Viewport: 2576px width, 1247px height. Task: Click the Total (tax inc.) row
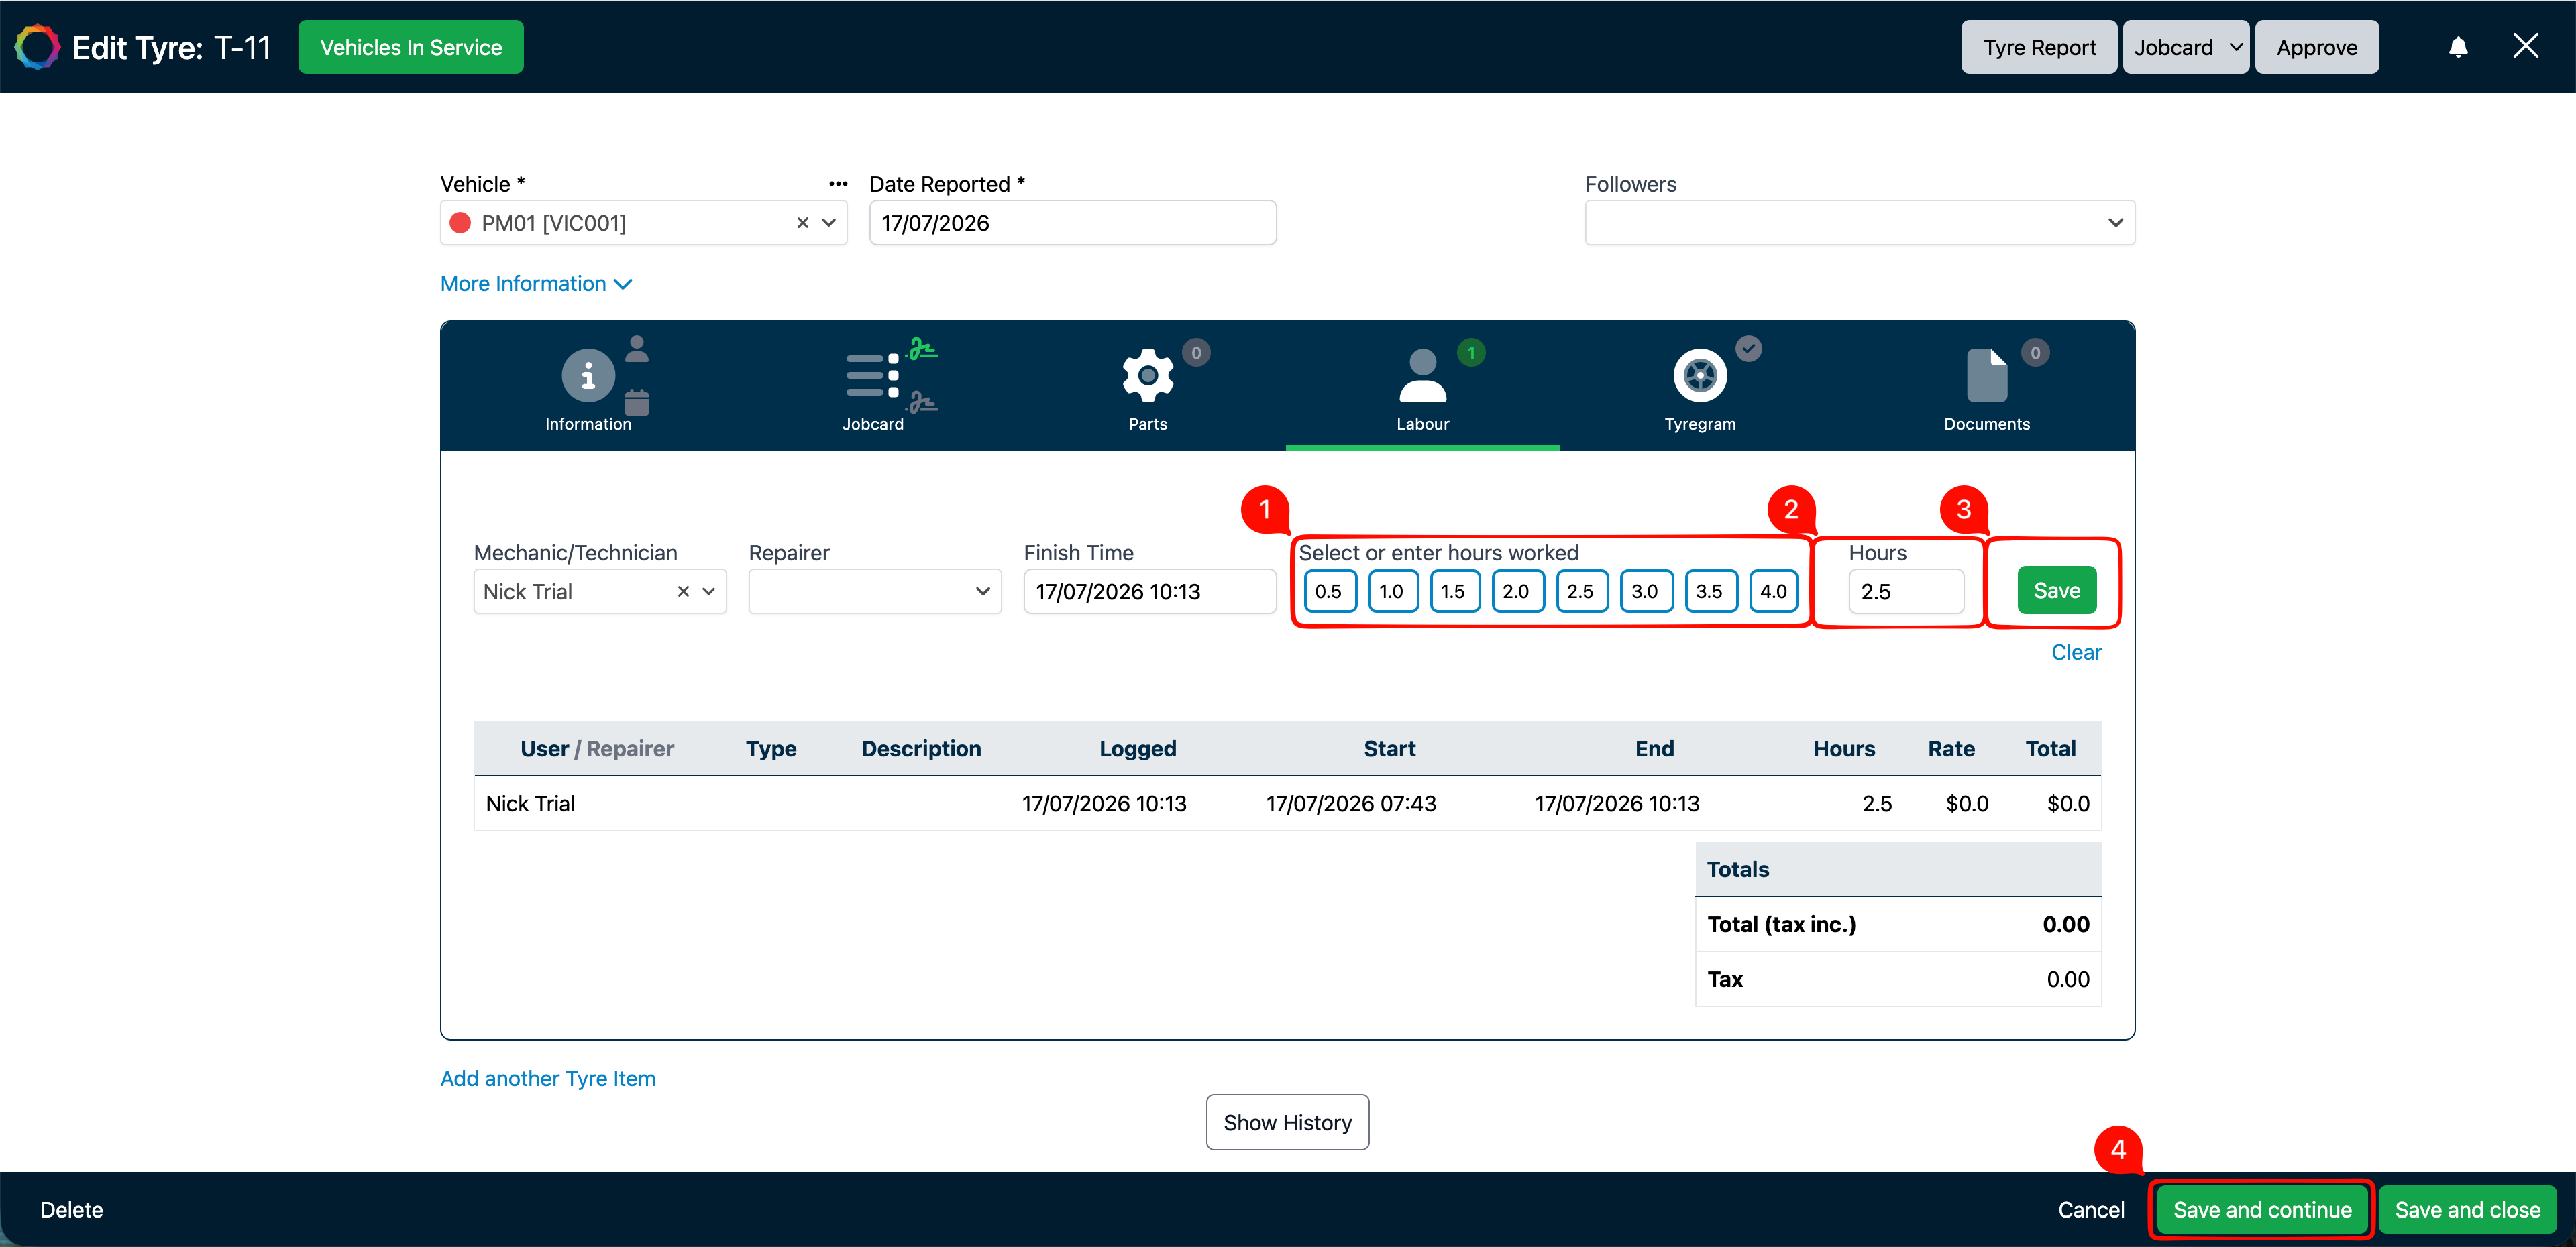pos(1897,925)
